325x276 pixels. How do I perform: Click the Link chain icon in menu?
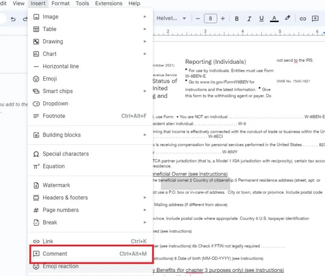(x=36, y=241)
